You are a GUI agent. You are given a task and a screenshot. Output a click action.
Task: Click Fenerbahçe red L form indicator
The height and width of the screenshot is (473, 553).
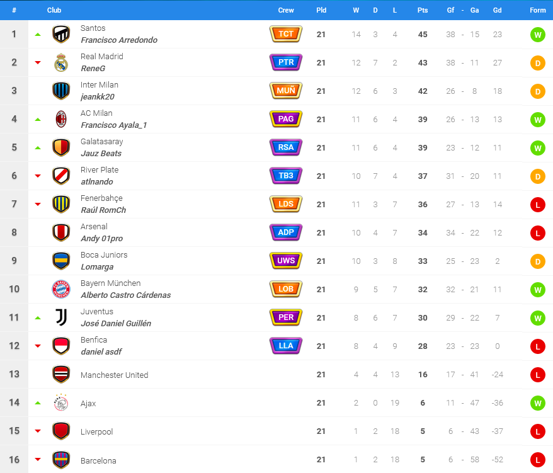coord(537,205)
